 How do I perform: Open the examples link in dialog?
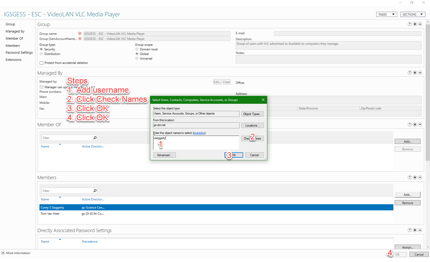(x=199, y=133)
